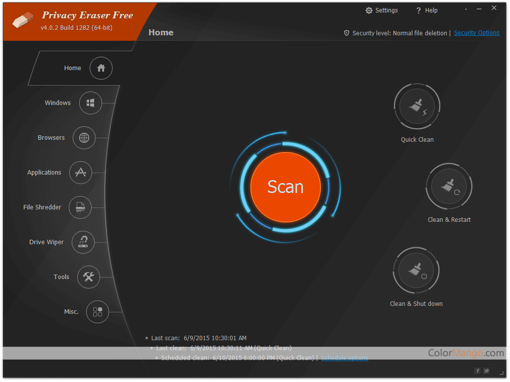Viewport: 510px width, 382px height.
Task: Go to the Applications menu label
Action: (44, 173)
